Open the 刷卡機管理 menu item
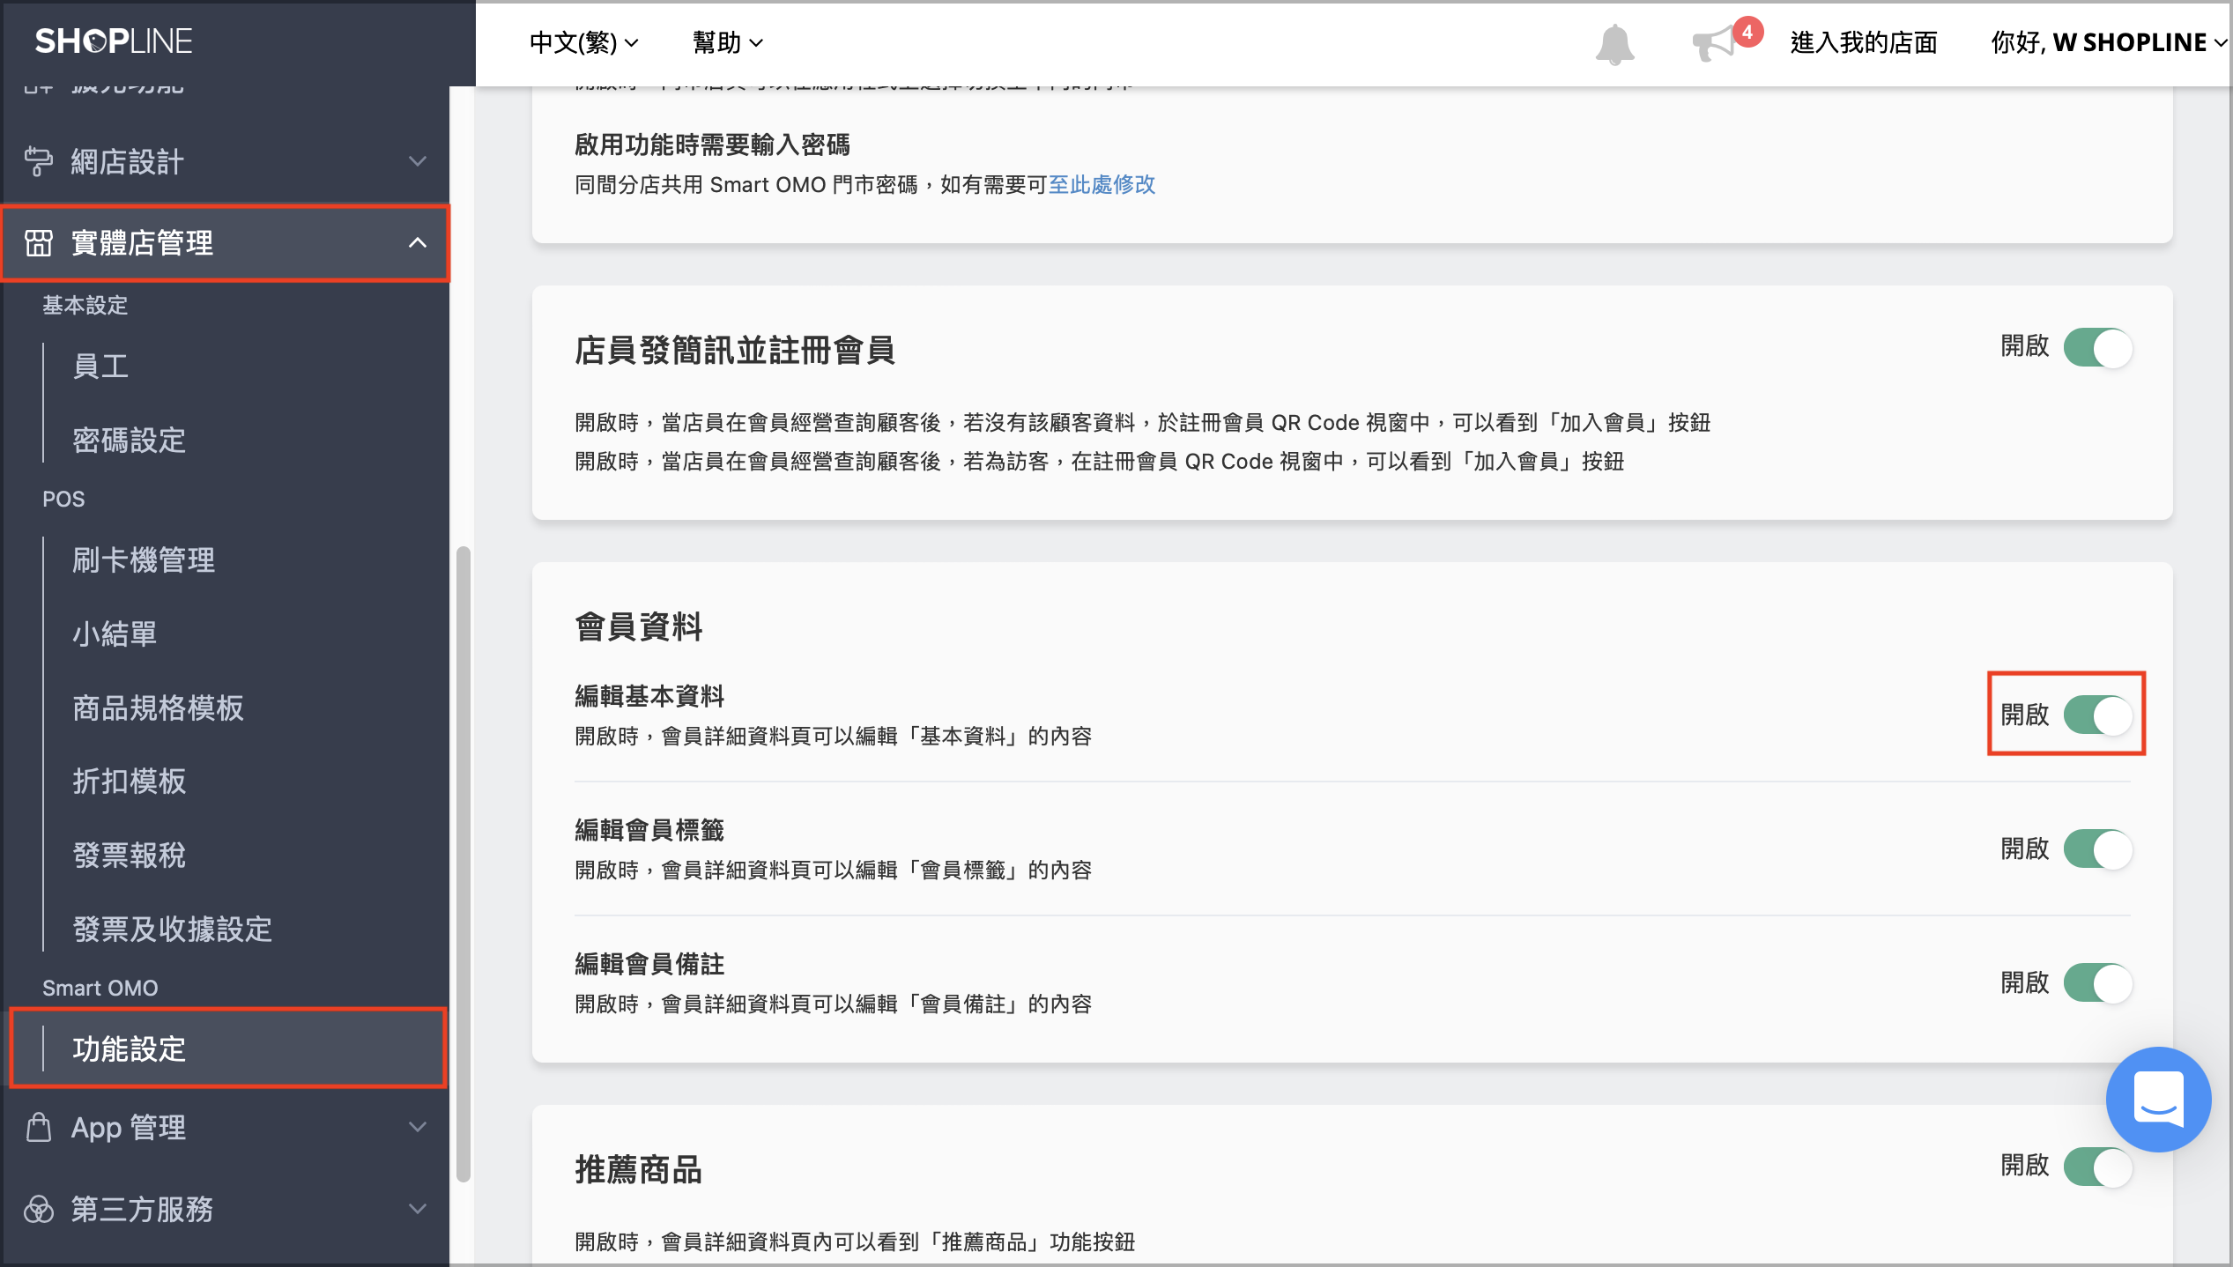This screenshot has height=1267, width=2233. tap(144, 559)
